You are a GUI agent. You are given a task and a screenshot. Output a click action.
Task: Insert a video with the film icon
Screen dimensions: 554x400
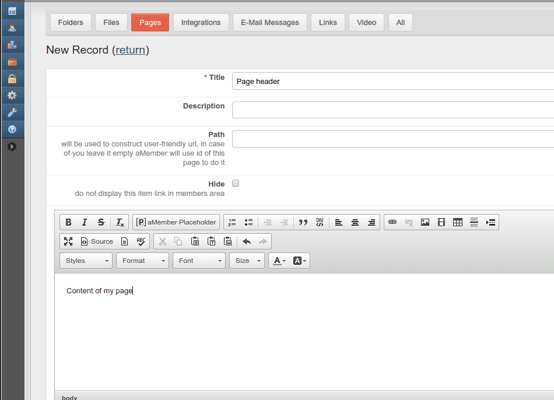tap(441, 222)
